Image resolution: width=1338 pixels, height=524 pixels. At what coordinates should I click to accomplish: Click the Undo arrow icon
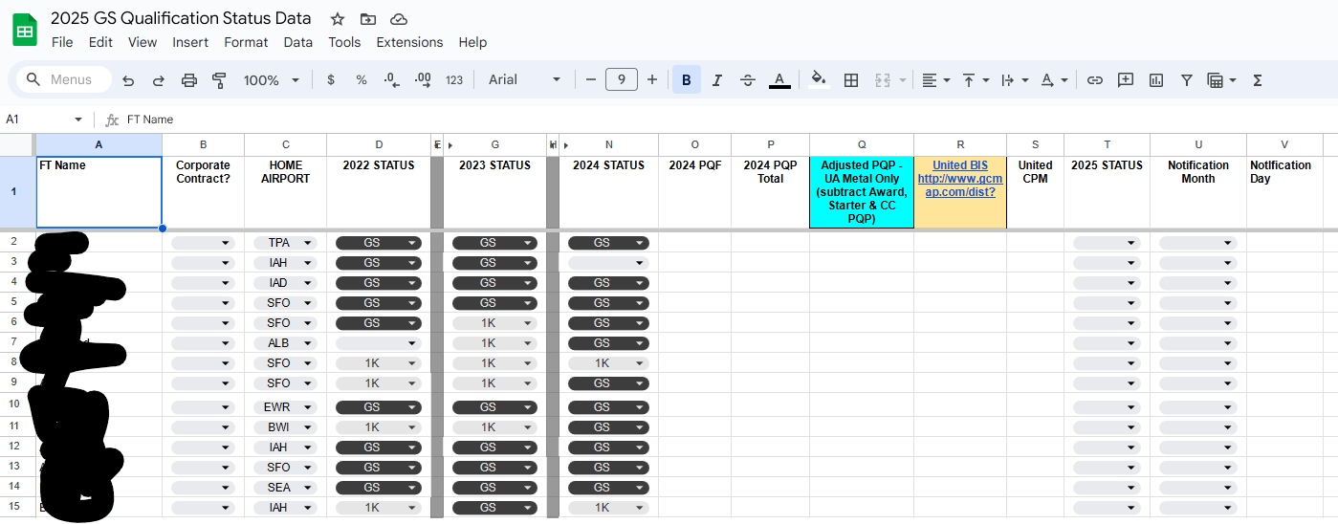[128, 80]
